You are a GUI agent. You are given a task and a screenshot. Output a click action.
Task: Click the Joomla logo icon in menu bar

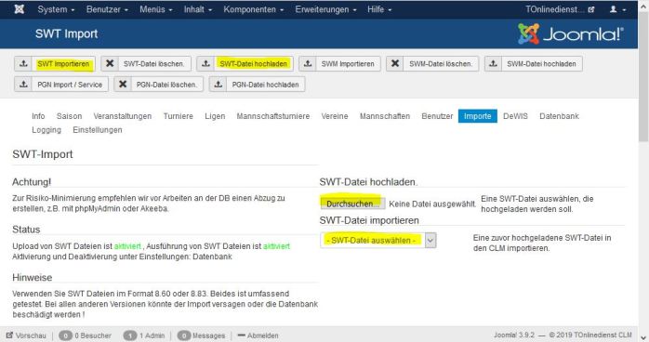(x=19, y=9)
